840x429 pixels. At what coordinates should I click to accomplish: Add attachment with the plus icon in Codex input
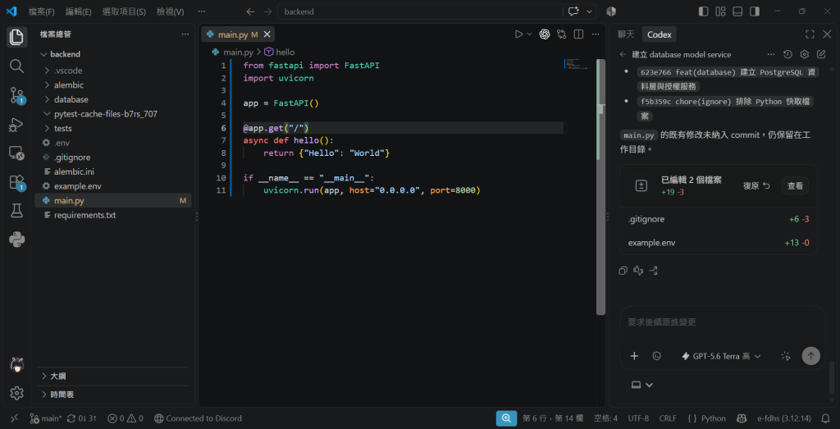pyautogui.click(x=634, y=356)
